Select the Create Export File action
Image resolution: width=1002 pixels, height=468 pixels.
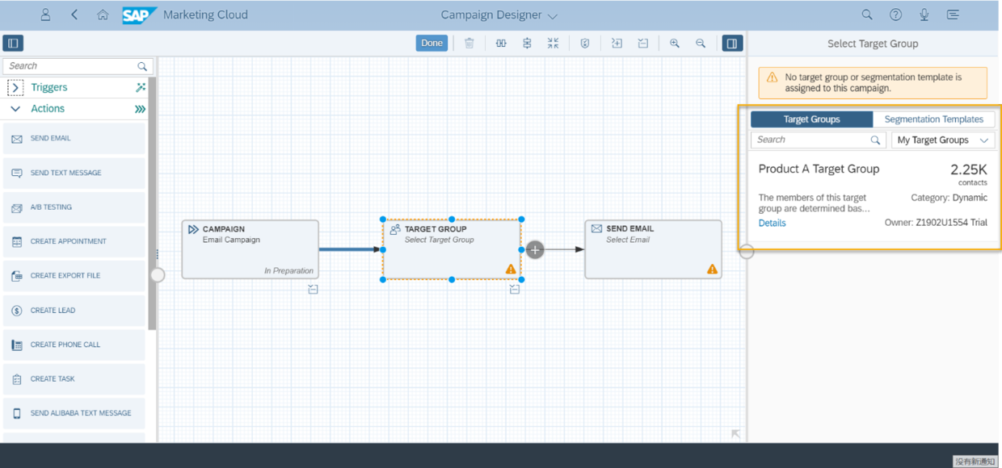click(x=74, y=276)
